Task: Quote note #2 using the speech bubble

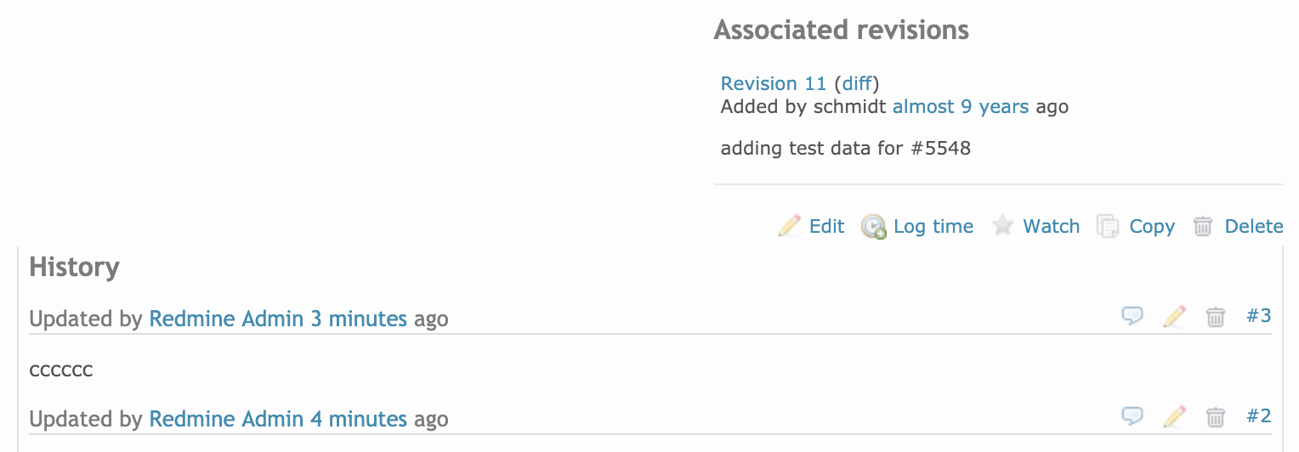Action: (1132, 416)
